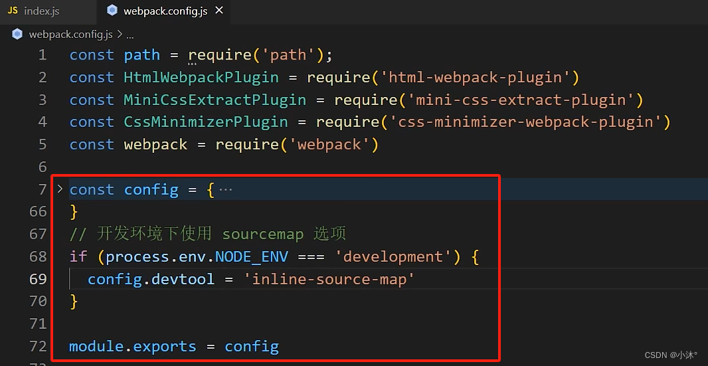Click the closing brace on line 70
This screenshot has width=708, height=366.
[x=74, y=302]
